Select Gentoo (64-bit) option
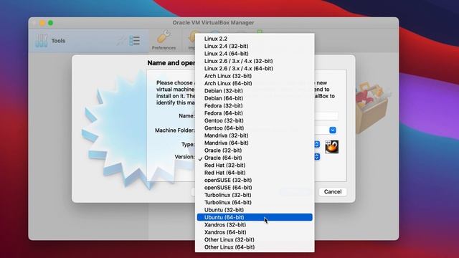Screen dimensions: 459x258 [x=255, y=128]
